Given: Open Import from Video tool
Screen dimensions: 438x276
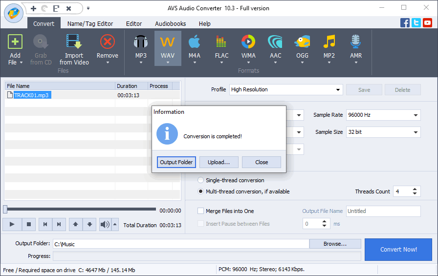Looking at the screenshot, I should click(74, 42).
